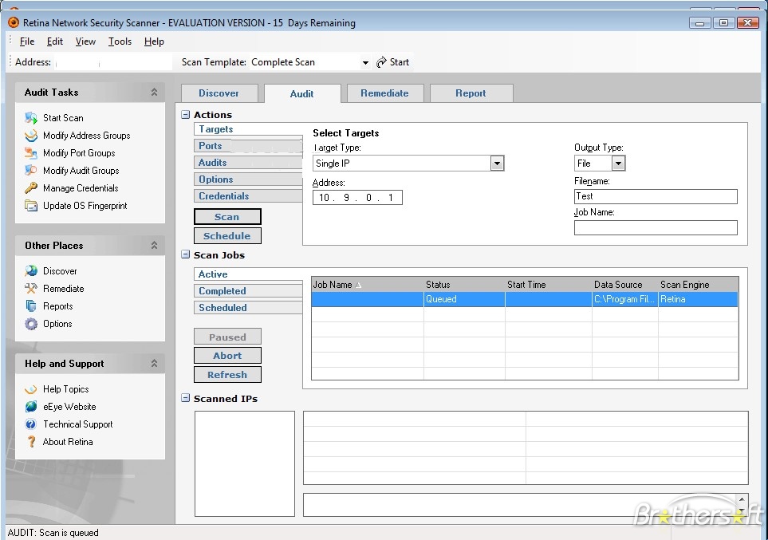768x540 pixels.
Task: Click the Modify Audit Groups icon
Action: (31, 171)
